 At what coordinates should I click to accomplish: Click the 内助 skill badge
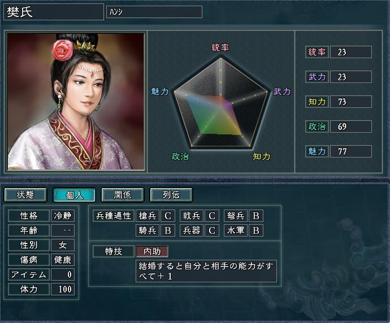pos(152,251)
